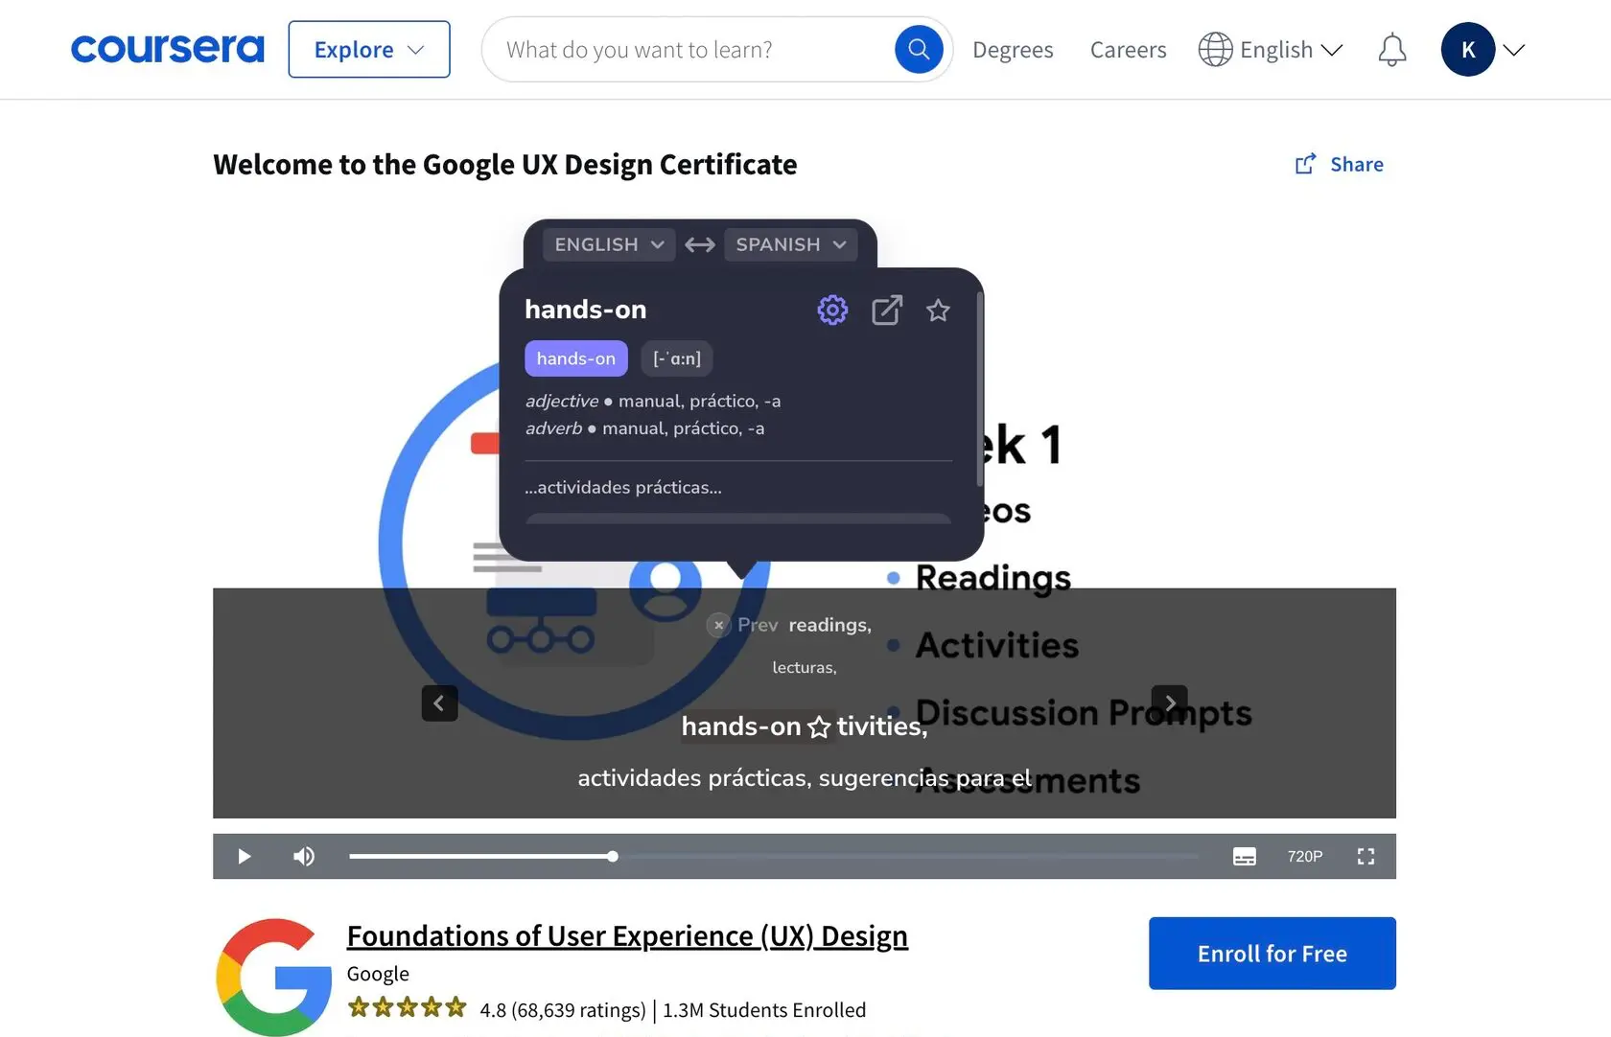Seek using the video progress bar

[774, 856]
